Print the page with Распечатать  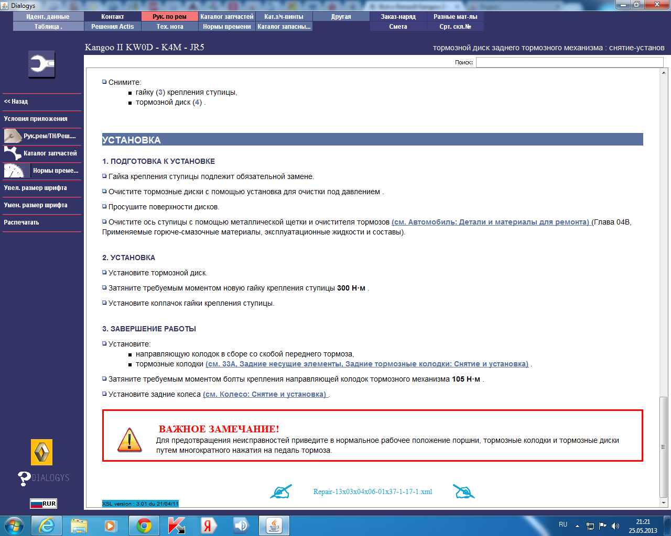(42, 222)
